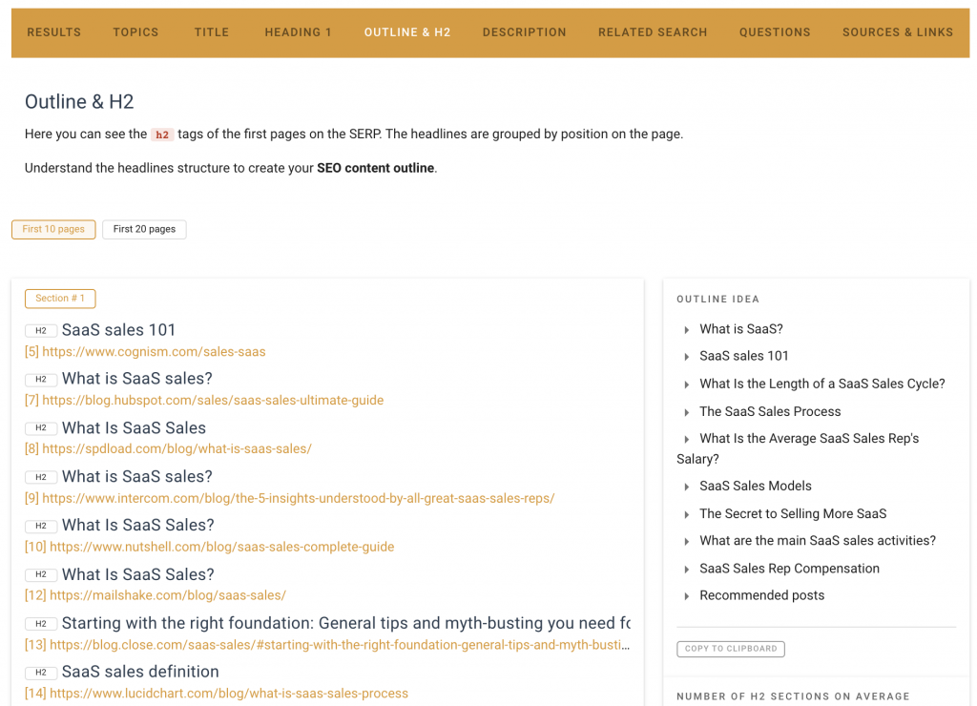Viewport: 977px width, 706px height.
Task: Expand 'The Secret to Selling More SaaS'
Action: [x=687, y=514]
